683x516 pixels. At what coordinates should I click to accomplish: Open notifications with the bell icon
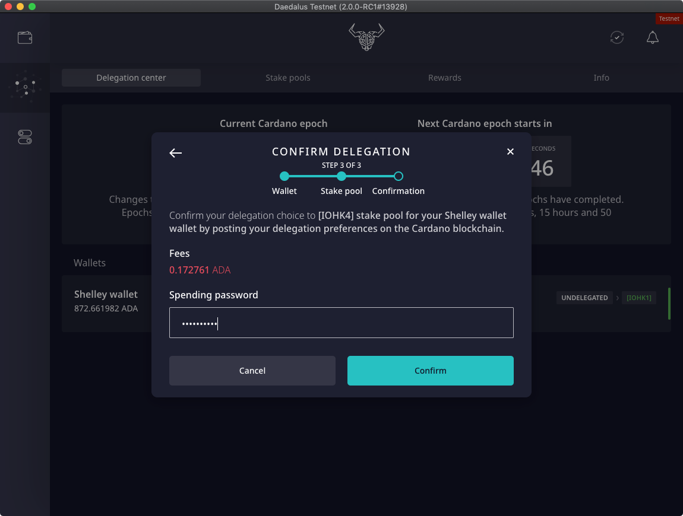point(652,37)
